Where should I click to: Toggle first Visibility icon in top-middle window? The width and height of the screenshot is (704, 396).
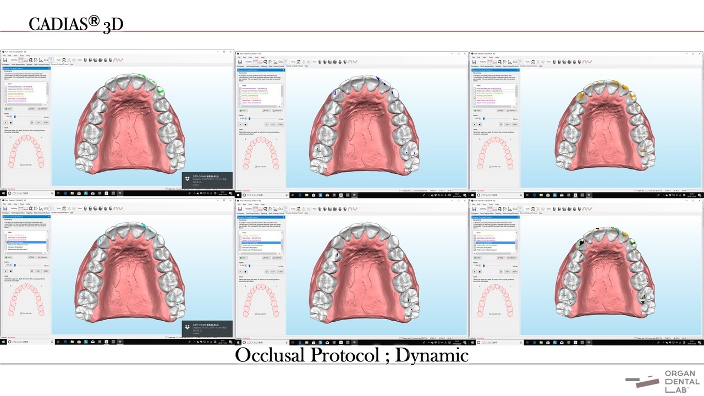[x=255, y=62]
